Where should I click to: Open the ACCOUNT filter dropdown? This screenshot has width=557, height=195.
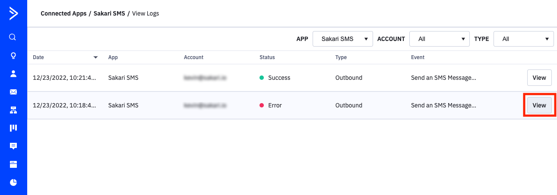pos(440,39)
